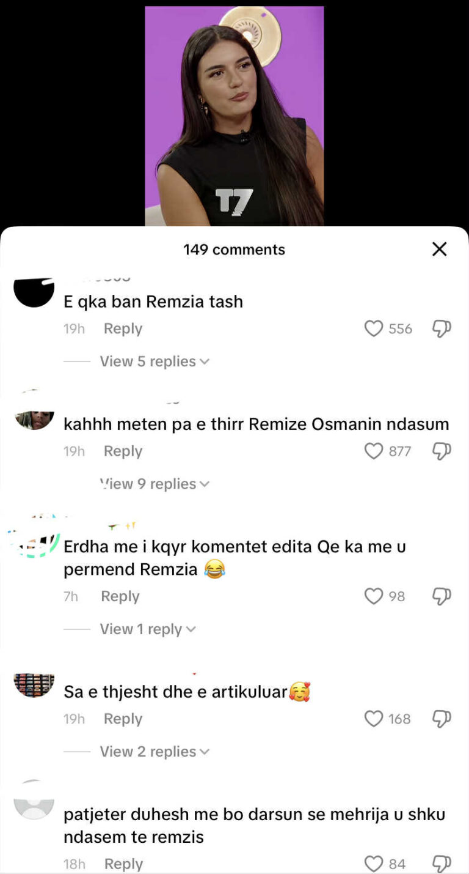Viewport: 469px width, 874px height.
Task: Like the 'E qka ban Remzia tash' comment
Action: pyautogui.click(x=374, y=329)
